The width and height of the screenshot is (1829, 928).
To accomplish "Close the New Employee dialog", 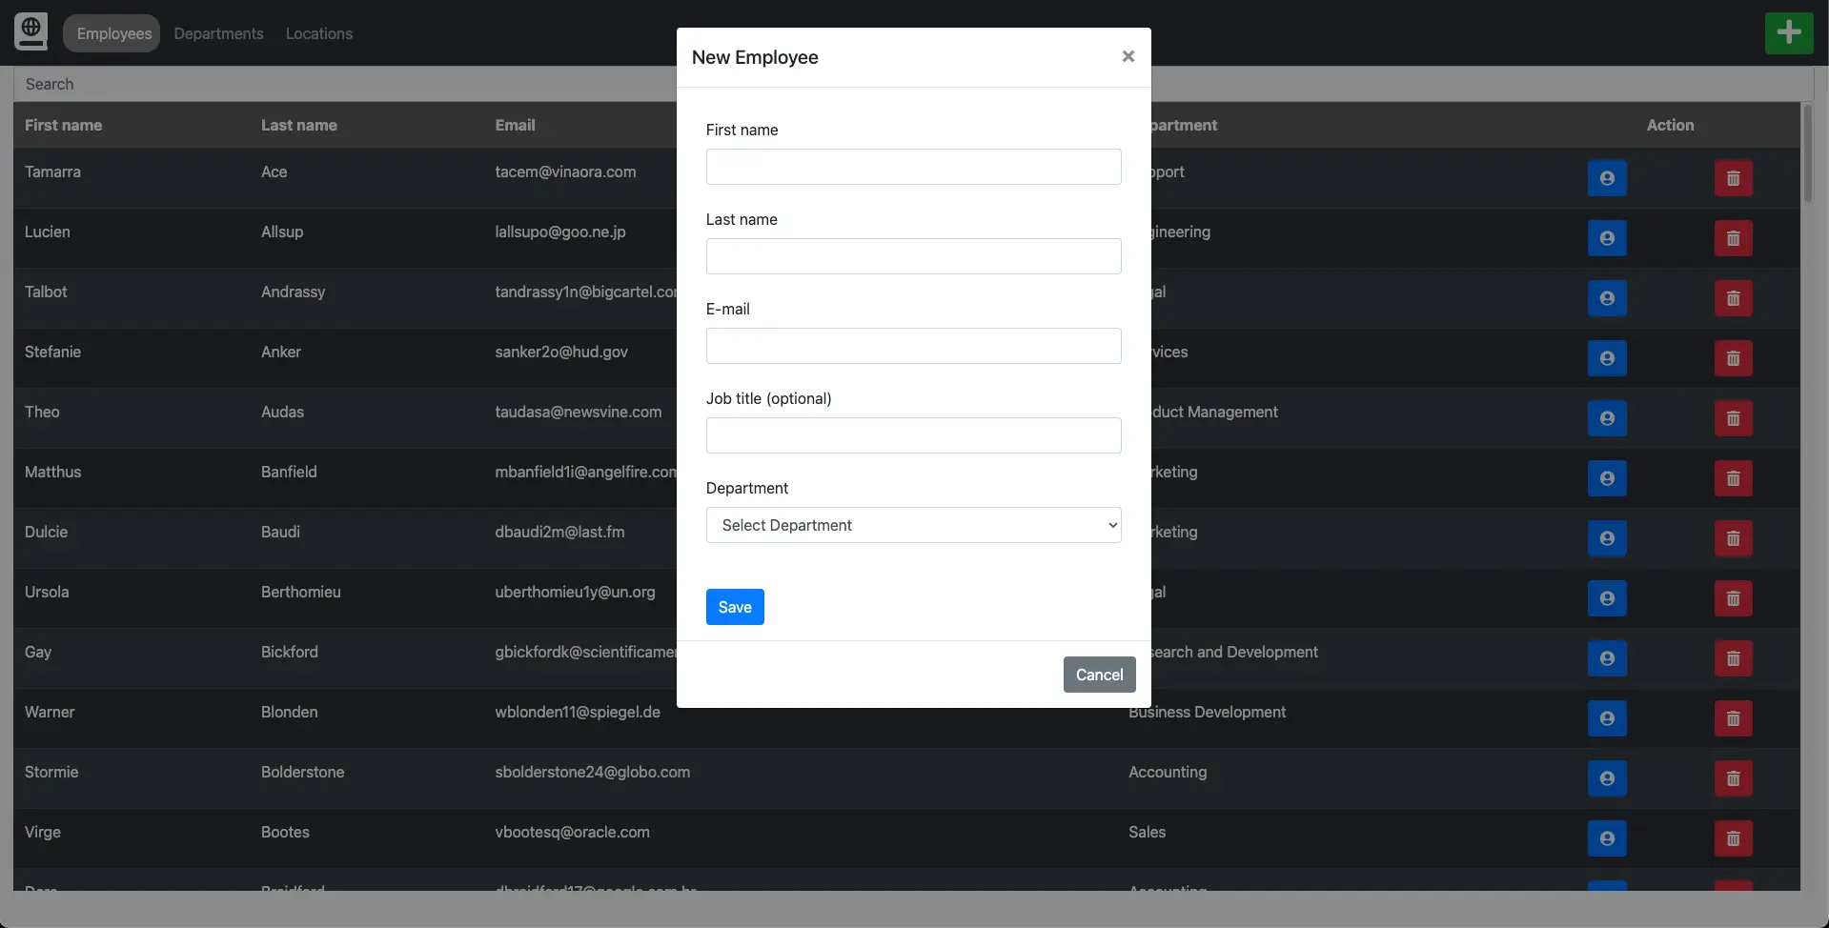I will 1128,56.
